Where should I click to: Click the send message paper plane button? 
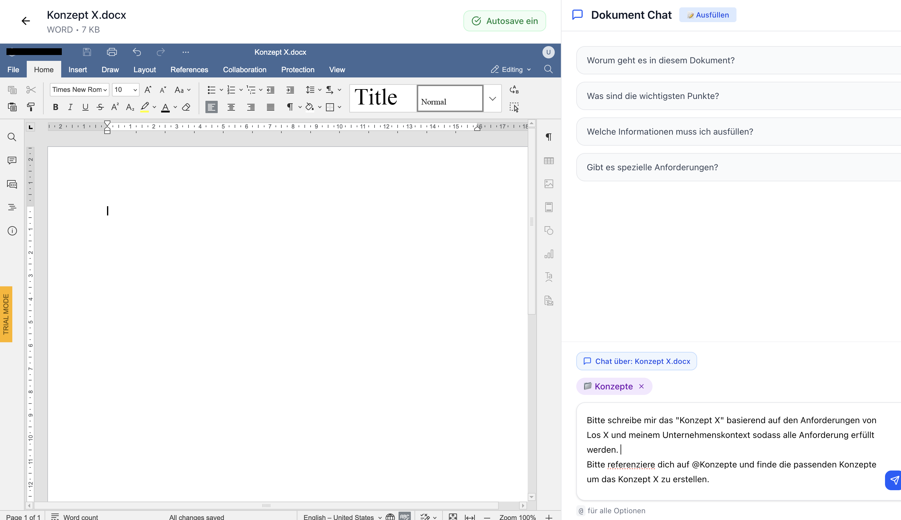click(x=894, y=480)
